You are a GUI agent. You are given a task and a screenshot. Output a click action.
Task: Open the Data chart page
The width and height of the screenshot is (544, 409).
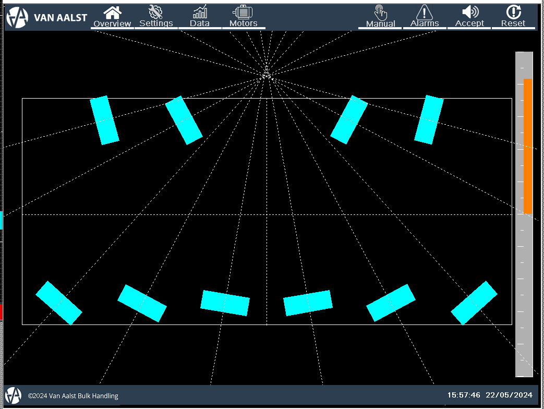click(x=200, y=17)
